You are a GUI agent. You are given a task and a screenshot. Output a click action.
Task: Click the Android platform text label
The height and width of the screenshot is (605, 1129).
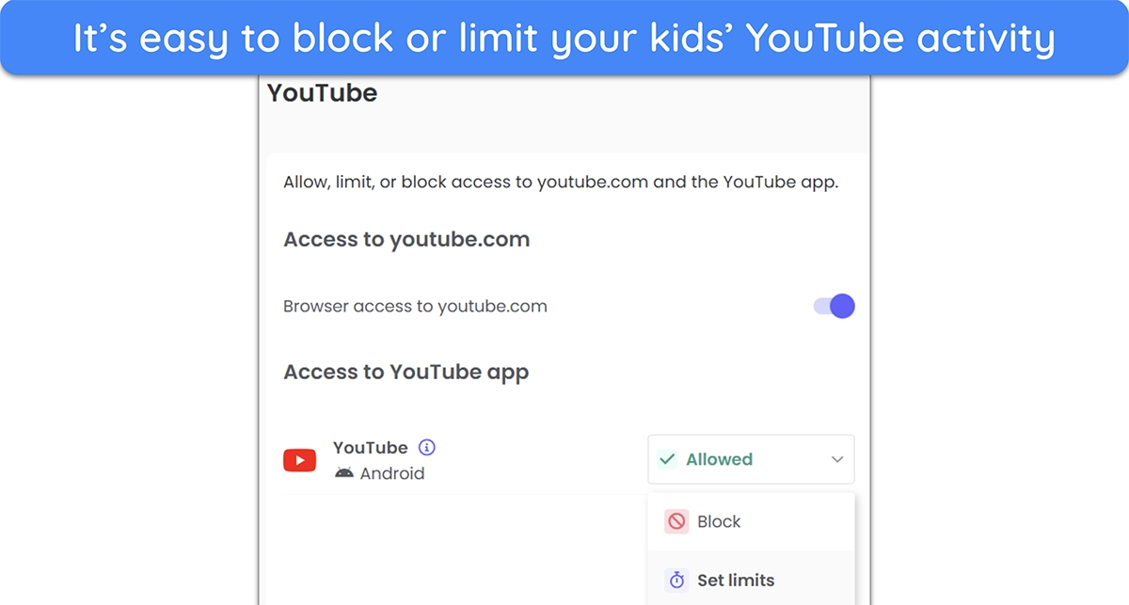392,473
